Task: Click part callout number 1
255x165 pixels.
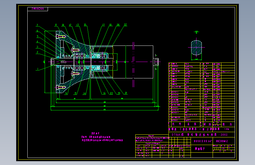Action: click(x=38, y=69)
